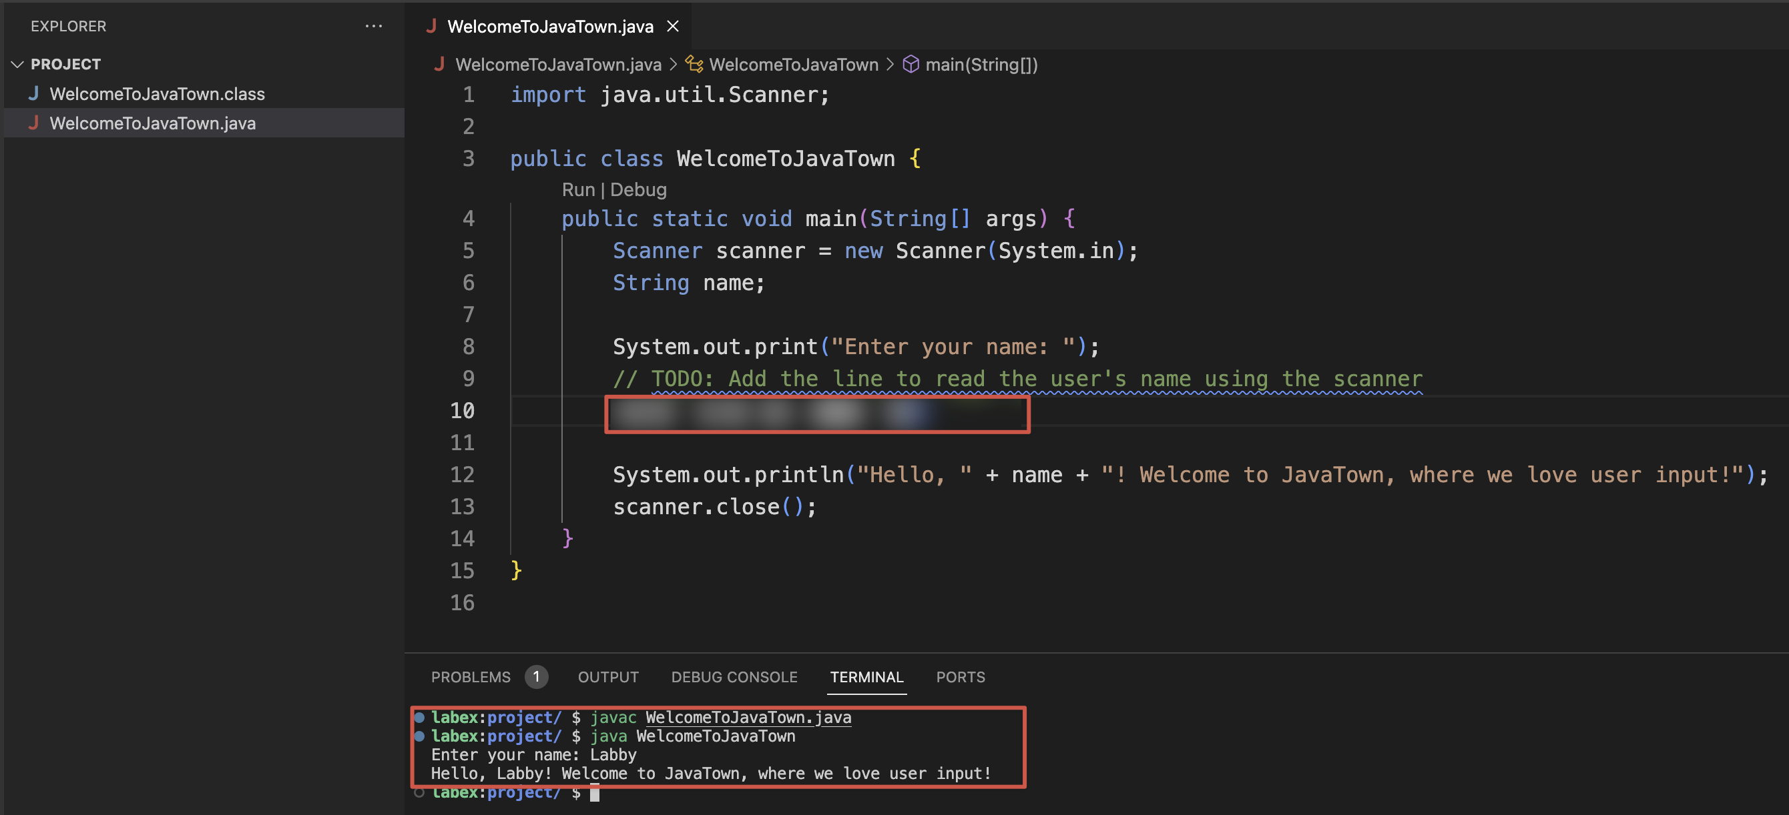Open breadcrumb chevron after WelcomeToJavaTown class
1789x815 pixels.
890,65
